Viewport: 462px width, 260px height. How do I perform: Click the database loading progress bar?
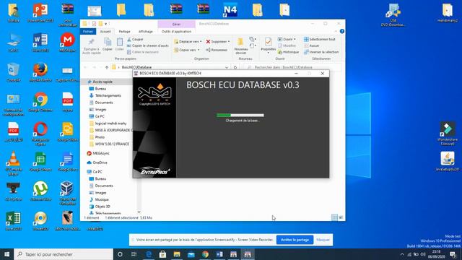point(240,116)
